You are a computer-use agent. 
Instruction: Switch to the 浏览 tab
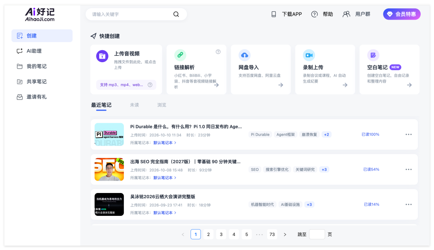pyautogui.click(x=162, y=105)
